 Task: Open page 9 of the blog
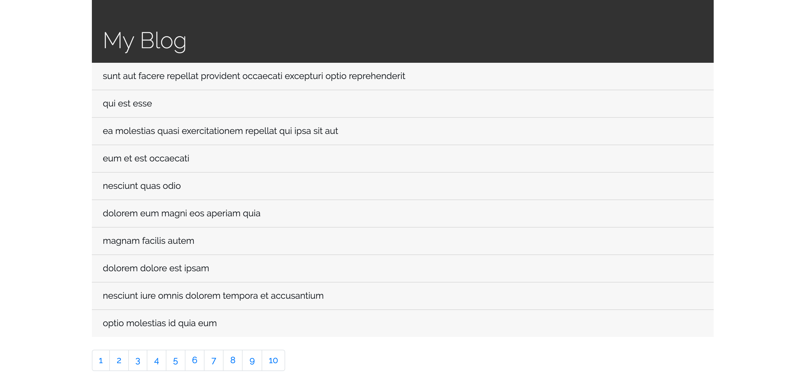(x=252, y=361)
